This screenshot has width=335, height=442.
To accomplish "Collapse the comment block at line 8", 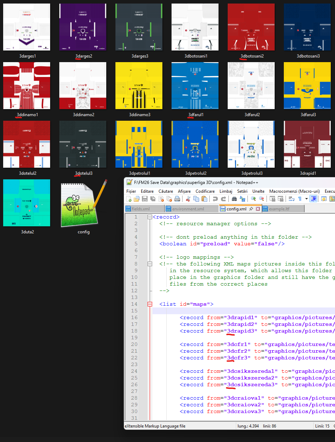I will pyautogui.click(x=150, y=264).
